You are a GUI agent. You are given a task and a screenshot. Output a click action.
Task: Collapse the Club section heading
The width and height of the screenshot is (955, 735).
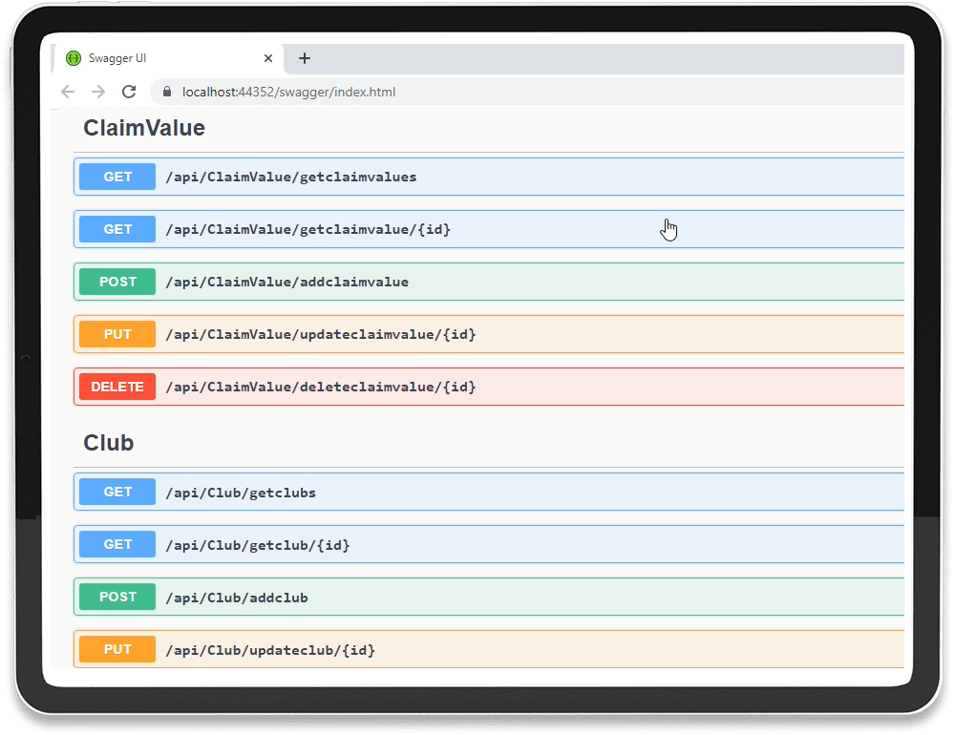[109, 443]
